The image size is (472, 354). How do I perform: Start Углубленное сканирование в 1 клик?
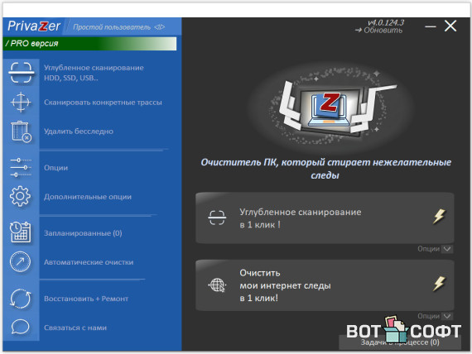[x=325, y=218]
